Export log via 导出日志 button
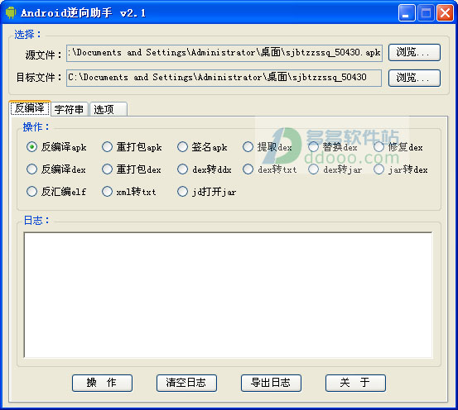Screen dimensions: 458x410 pyautogui.click(x=271, y=383)
